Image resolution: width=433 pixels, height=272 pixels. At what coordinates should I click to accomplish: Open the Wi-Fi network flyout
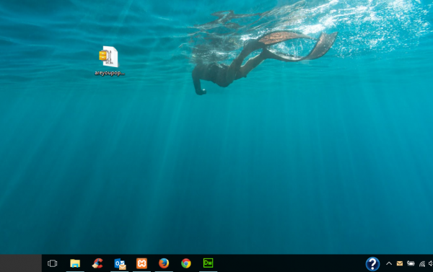[422, 264]
